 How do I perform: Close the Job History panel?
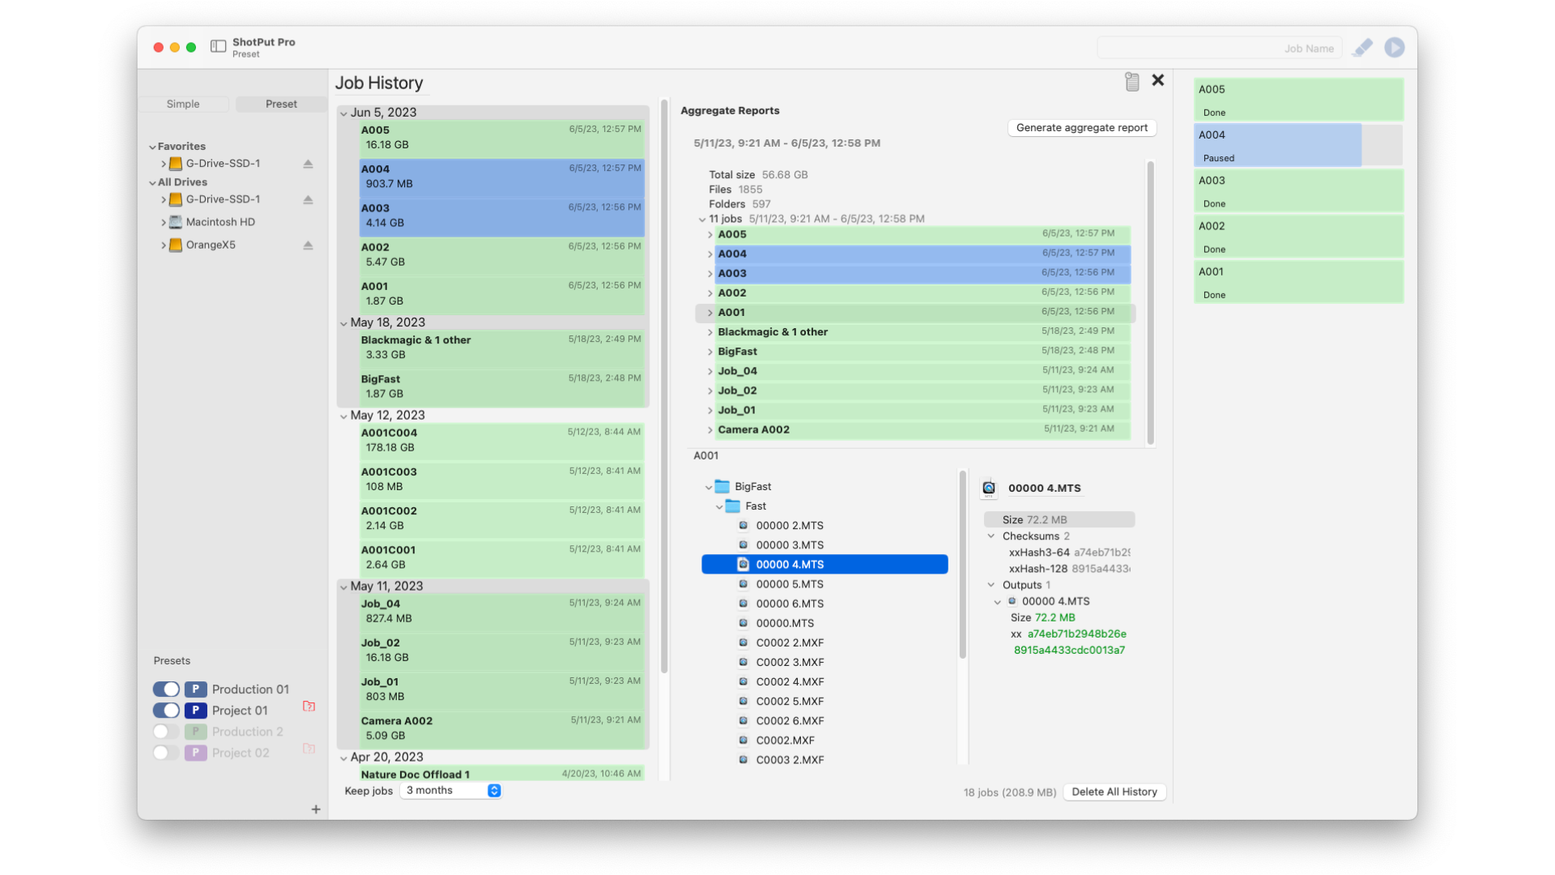[x=1157, y=80]
